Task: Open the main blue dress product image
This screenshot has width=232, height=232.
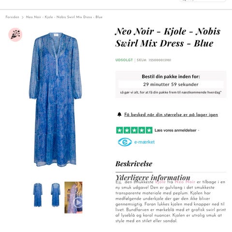Action: [56, 100]
